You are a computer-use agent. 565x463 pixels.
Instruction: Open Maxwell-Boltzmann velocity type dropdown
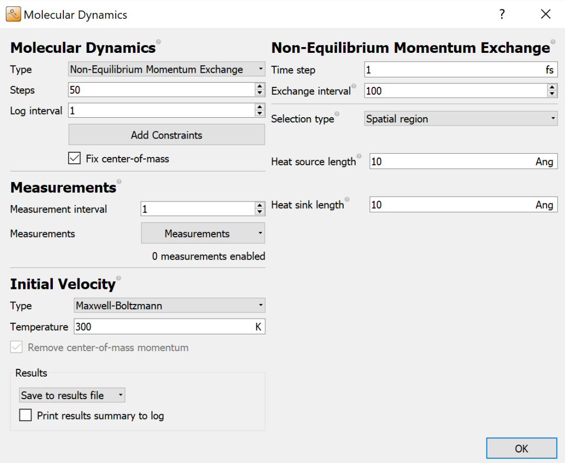point(169,306)
